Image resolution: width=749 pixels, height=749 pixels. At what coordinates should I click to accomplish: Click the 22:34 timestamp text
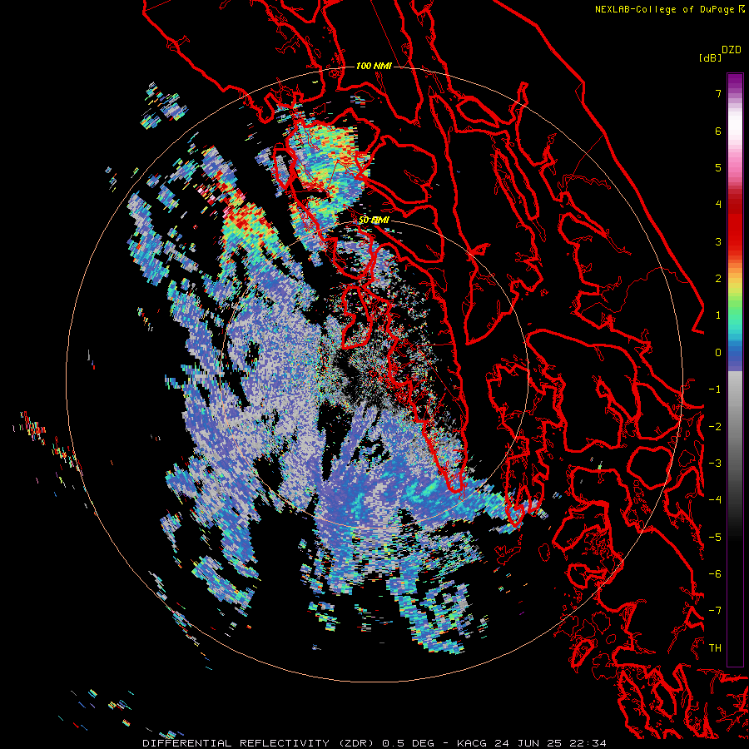587,743
